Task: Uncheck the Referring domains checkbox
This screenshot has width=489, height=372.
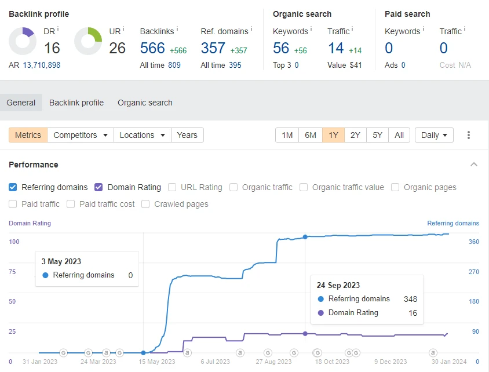Action: tap(13, 187)
